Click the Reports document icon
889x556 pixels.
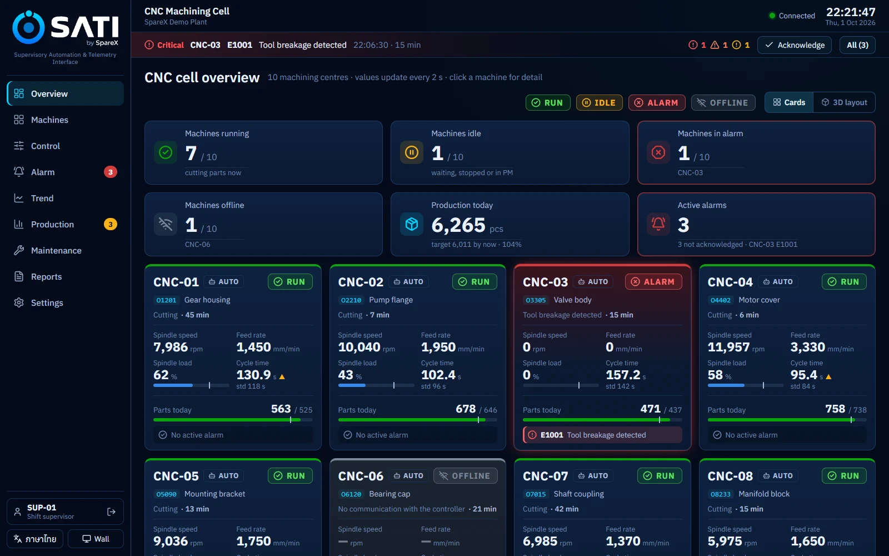[19, 276]
